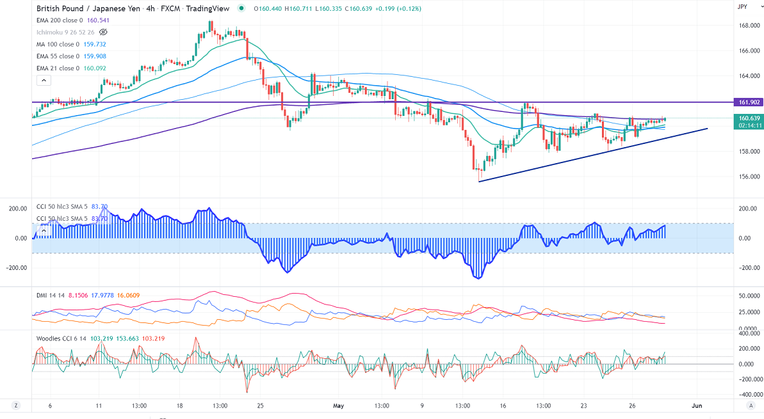Click the high price value H160.711
This screenshot has width=764, height=419.
298,9
